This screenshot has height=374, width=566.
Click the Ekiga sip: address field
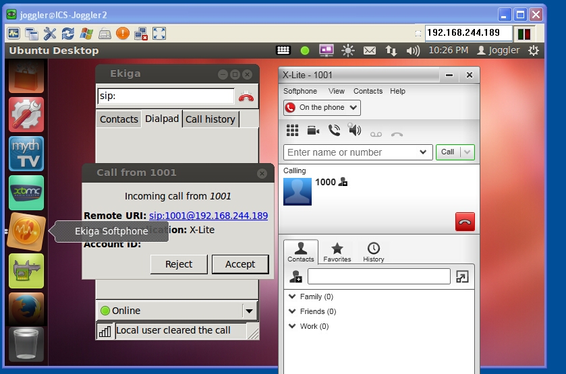[x=166, y=96]
